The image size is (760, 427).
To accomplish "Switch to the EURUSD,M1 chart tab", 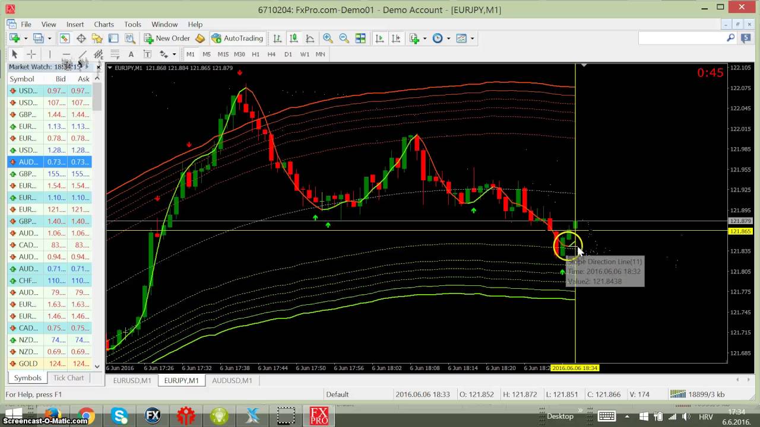I will coord(132,381).
